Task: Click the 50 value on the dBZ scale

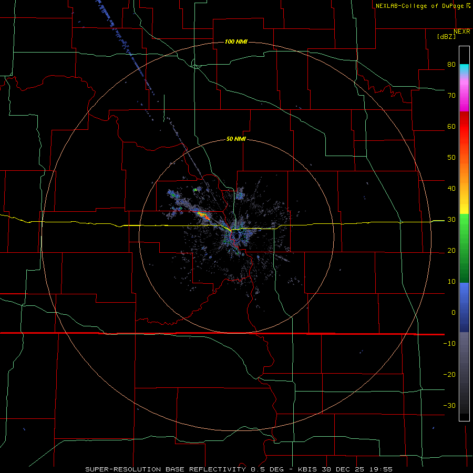Action: [x=451, y=158]
